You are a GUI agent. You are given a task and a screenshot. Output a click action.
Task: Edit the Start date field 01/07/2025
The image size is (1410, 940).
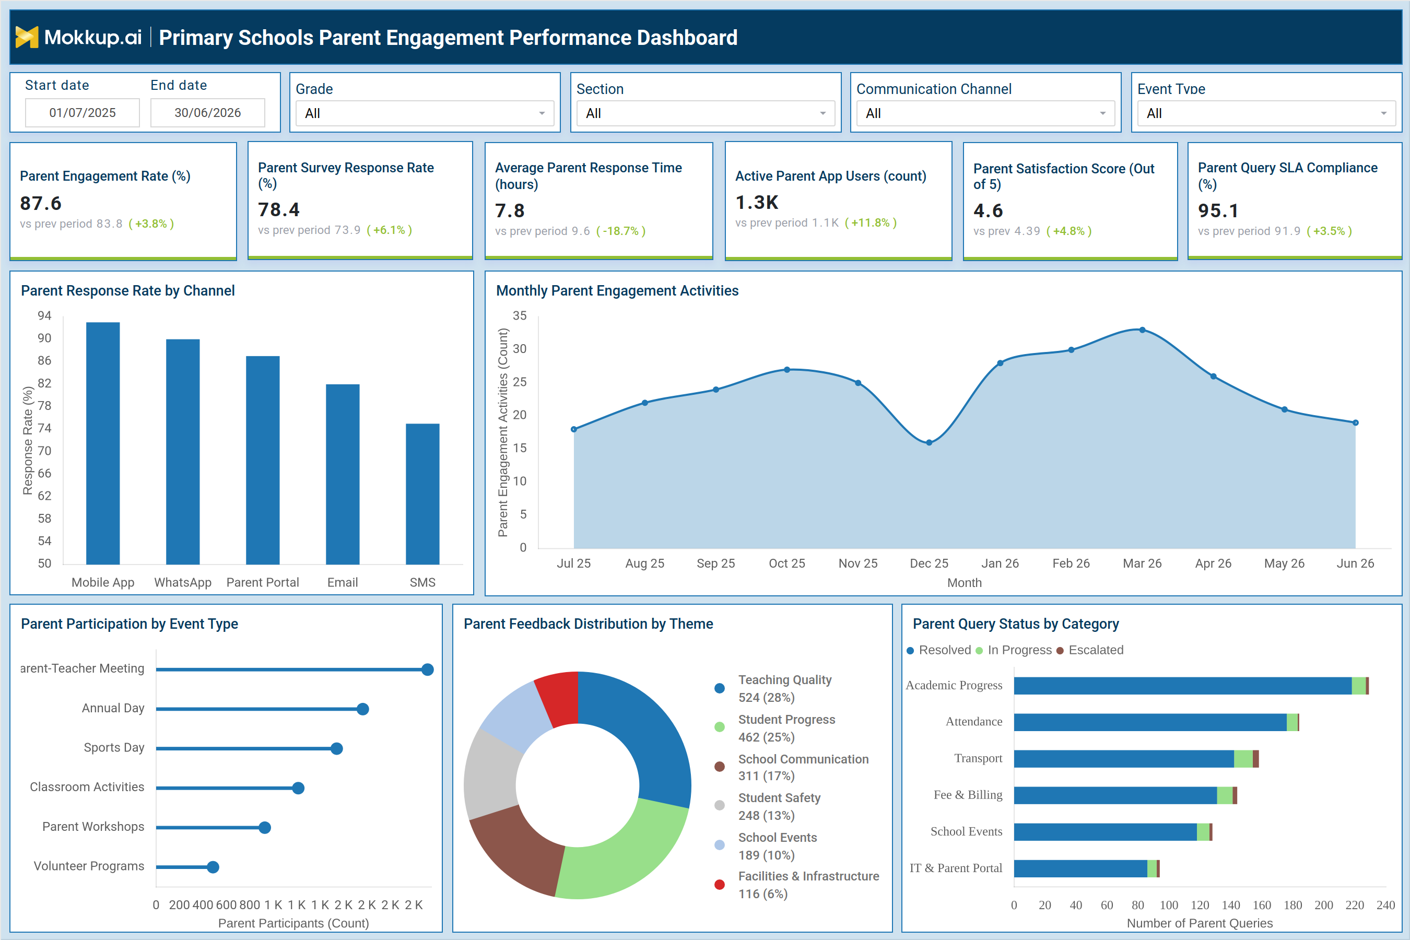pyautogui.click(x=82, y=113)
